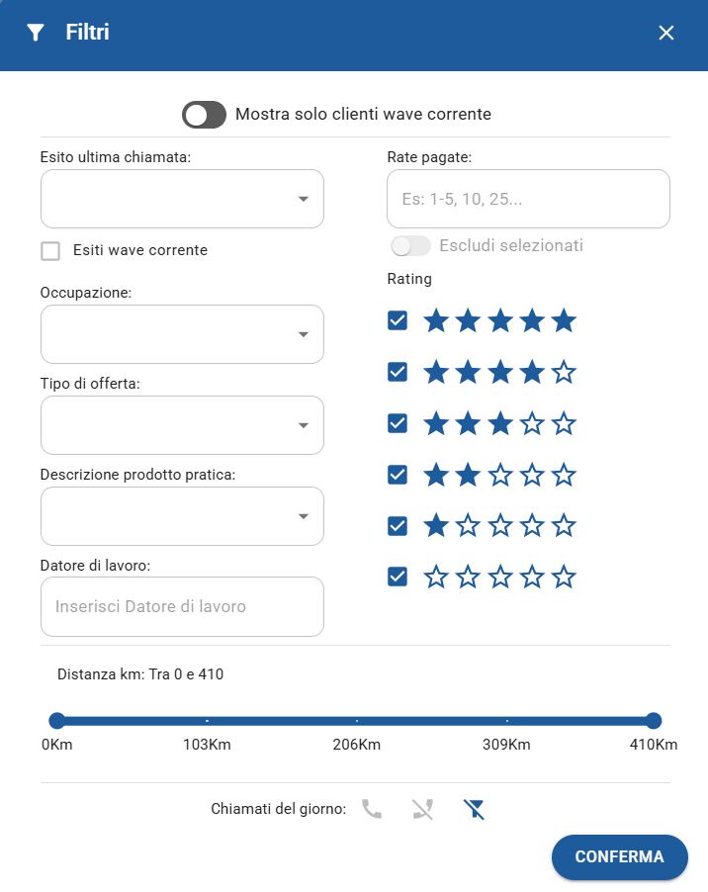This screenshot has width=708, height=892.
Task: Click the five-star rating row stars
Action: coord(499,321)
